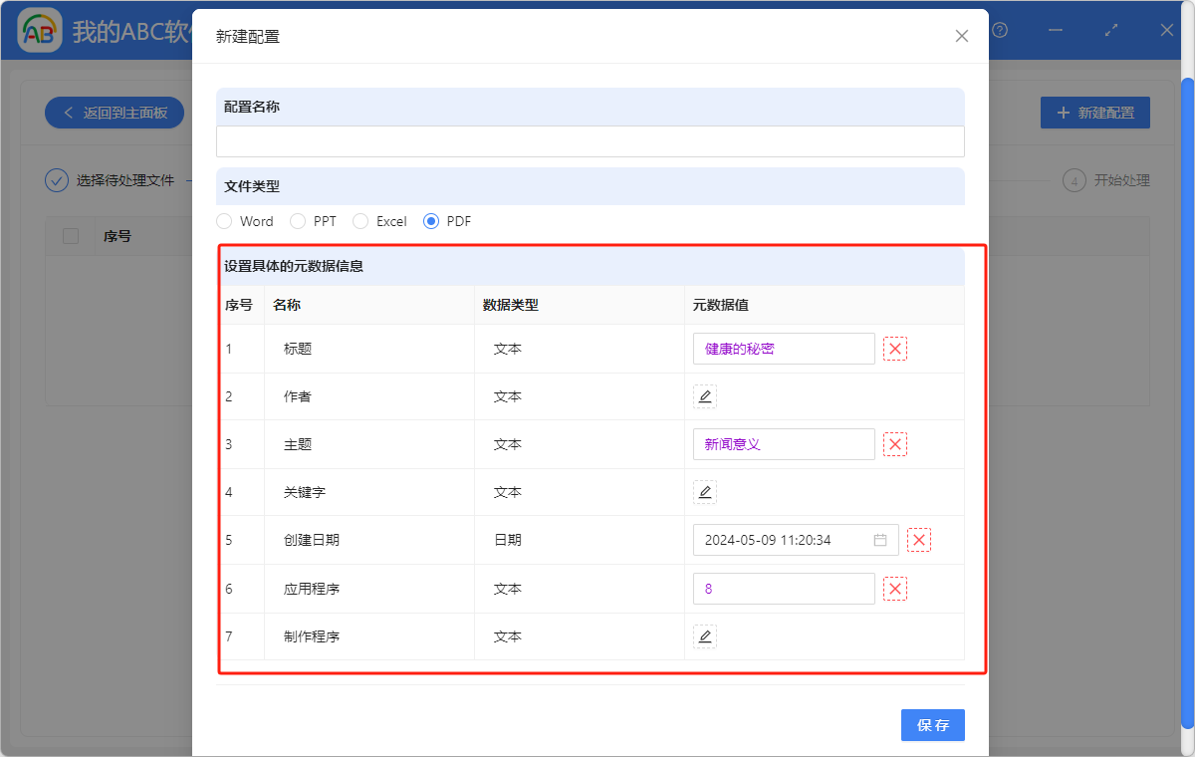Screen dimensions: 1195x757
Task: Click the 应用程序 value field containing 8
Action: coord(784,589)
